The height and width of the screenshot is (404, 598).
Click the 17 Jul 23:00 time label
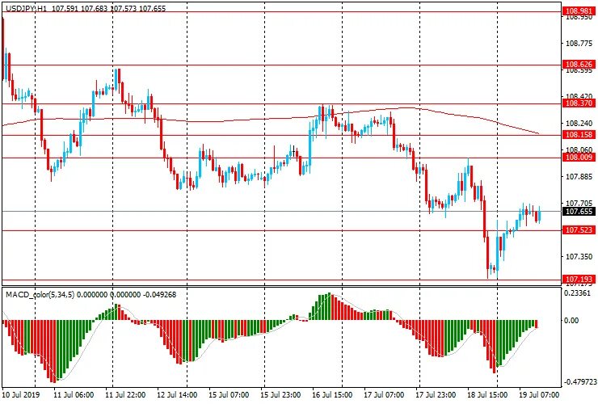coord(435,394)
